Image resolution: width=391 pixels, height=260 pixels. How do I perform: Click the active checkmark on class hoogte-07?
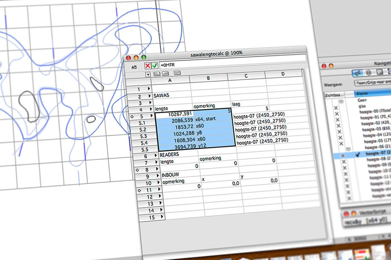pos(358,154)
